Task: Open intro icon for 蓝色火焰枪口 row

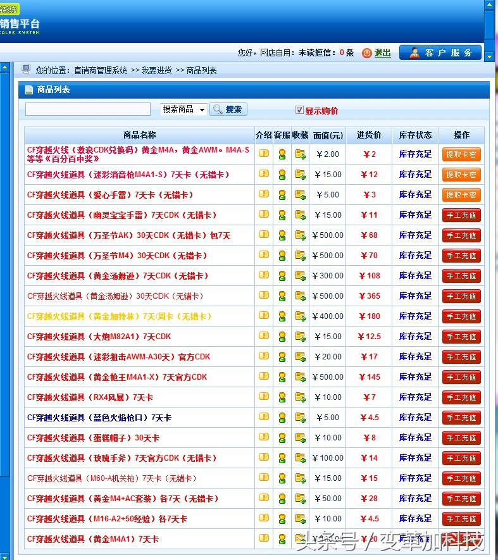Action: point(264,417)
